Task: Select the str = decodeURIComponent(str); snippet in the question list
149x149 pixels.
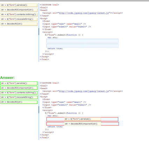Action: tap(19, 10)
